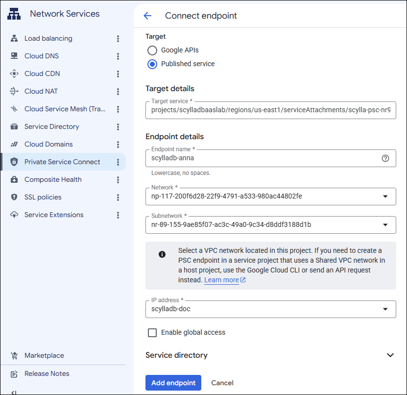The width and height of the screenshot is (407, 395).
Task: Open Composite Health in the sidebar
Action: tap(53, 179)
